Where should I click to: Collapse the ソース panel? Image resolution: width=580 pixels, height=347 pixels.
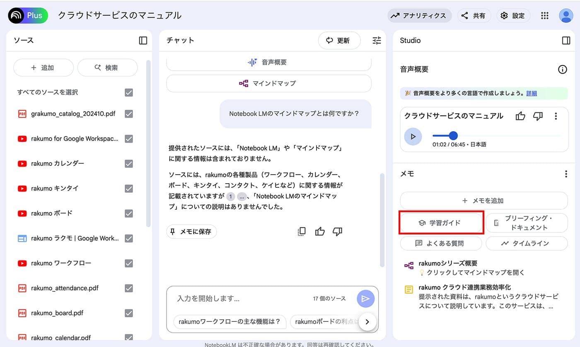tap(143, 41)
